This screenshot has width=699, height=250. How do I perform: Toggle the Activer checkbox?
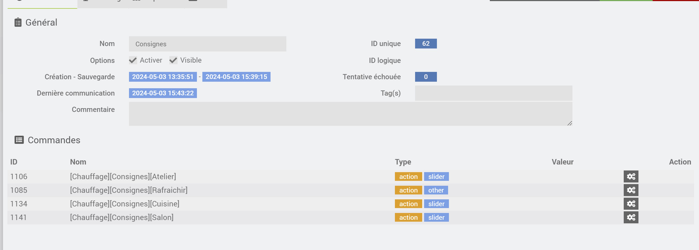133,60
